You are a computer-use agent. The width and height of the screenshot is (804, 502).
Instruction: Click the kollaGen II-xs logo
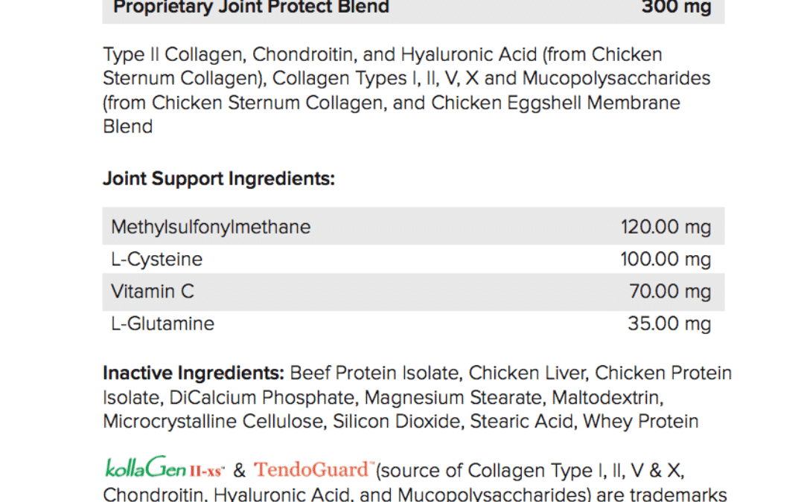click(165, 468)
